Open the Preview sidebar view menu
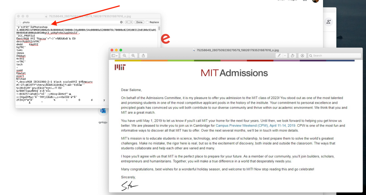This screenshot has width=366, height=195. (114, 55)
